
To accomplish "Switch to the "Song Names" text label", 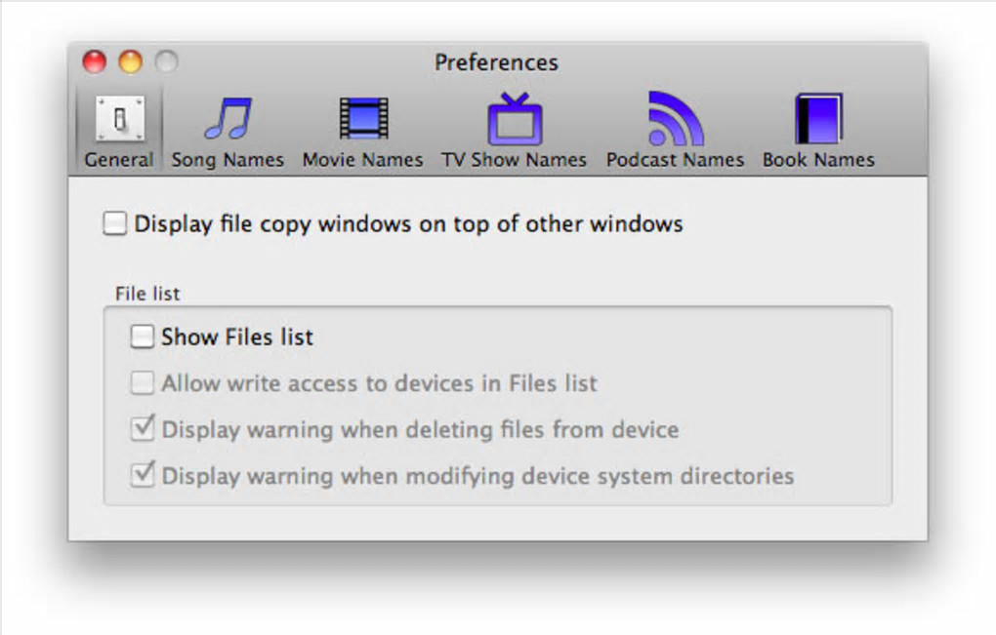I will pyautogui.click(x=228, y=160).
